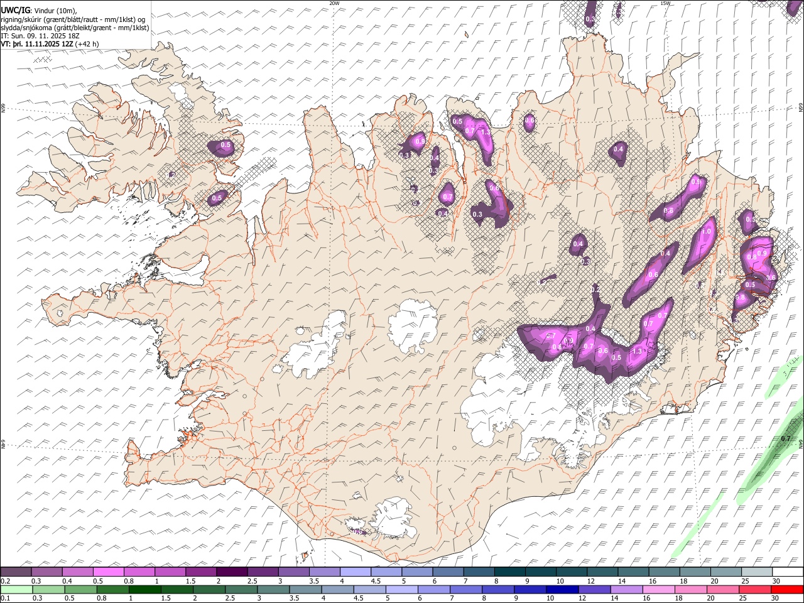Select the dark grey-purple snow-scale swatch between 0.2 and 0.3
Viewport: 804px width, 603px height.
tap(16, 572)
